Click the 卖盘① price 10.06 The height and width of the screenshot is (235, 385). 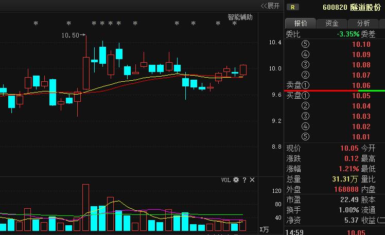pyautogui.click(x=361, y=85)
